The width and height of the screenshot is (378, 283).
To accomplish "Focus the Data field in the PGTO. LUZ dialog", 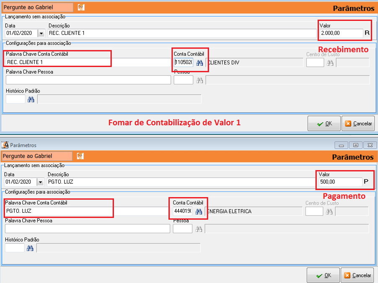I will coord(21,182).
